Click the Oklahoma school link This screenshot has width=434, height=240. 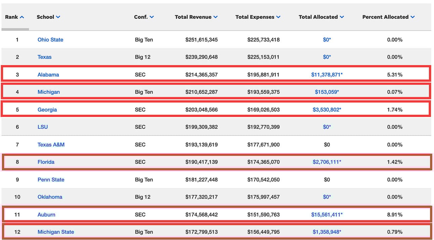(x=50, y=197)
